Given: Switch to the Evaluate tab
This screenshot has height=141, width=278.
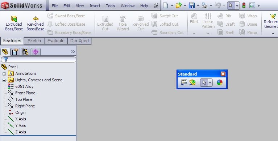Looking at the screenshot, I should tap(56, 41).
